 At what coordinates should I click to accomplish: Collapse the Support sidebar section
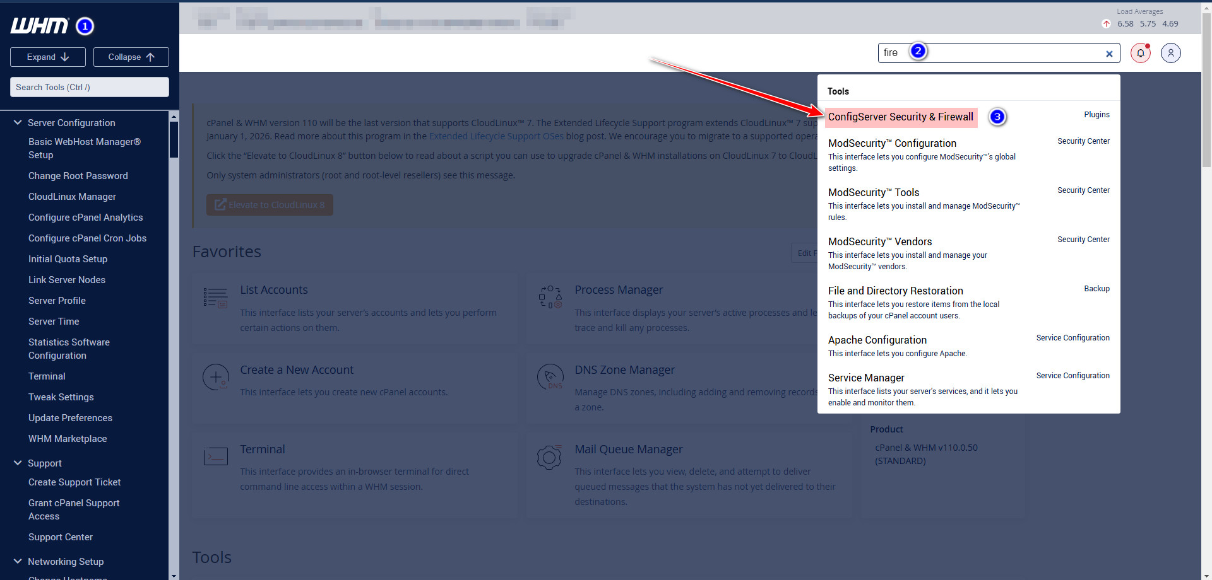[x=18, y=463]
